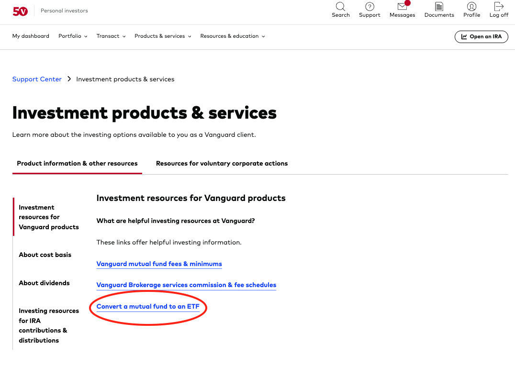Expand Resources & education chevron
Screen dimensions: 515x367
pyautogui.click(x=263, y=36)
